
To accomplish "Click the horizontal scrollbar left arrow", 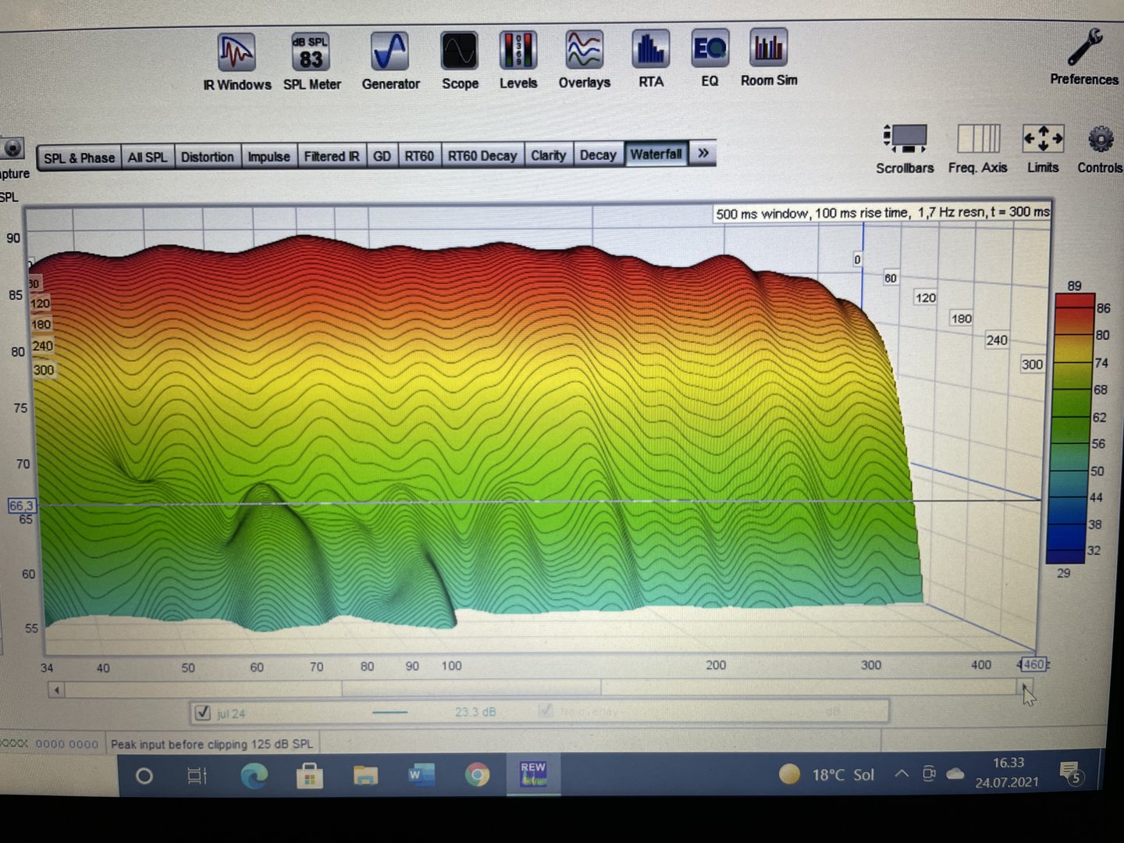I will pyautogui.click(x=56, y=690).
